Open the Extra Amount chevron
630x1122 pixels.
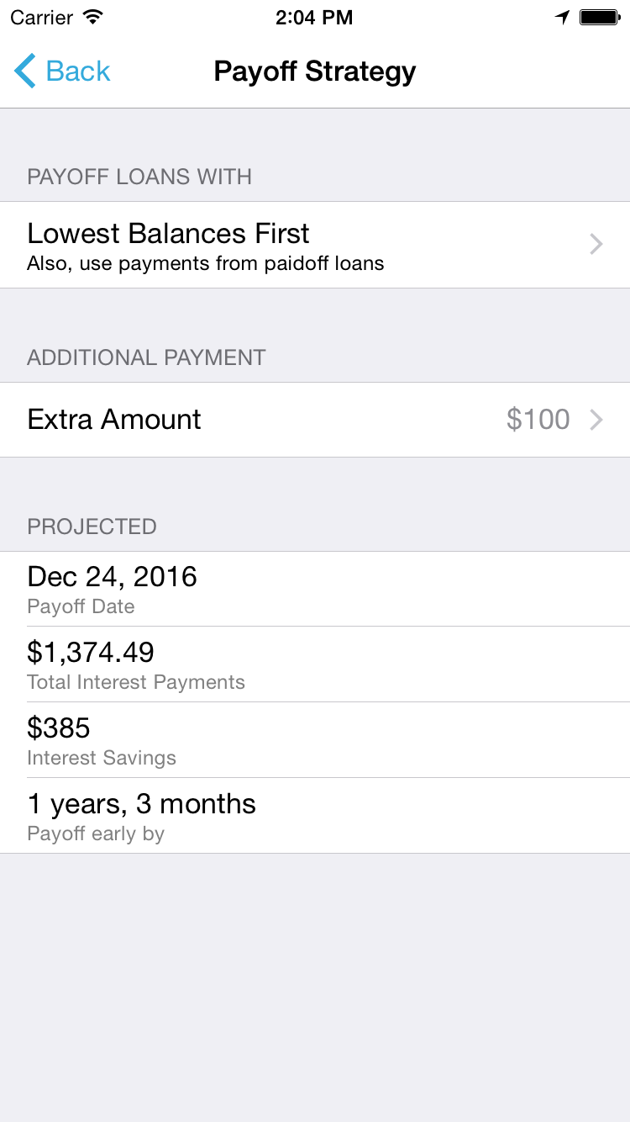(596, 420)
